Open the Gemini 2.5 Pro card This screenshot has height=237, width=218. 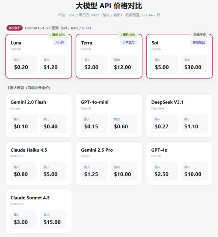(109, 163)
